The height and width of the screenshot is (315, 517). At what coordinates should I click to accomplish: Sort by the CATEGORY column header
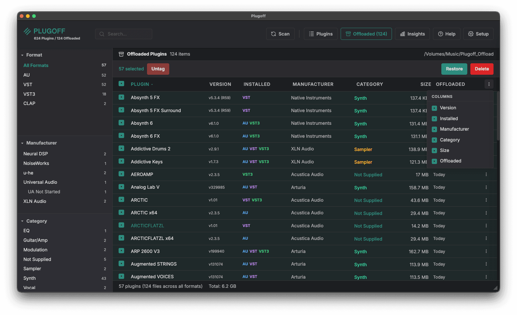pos(370,84)
